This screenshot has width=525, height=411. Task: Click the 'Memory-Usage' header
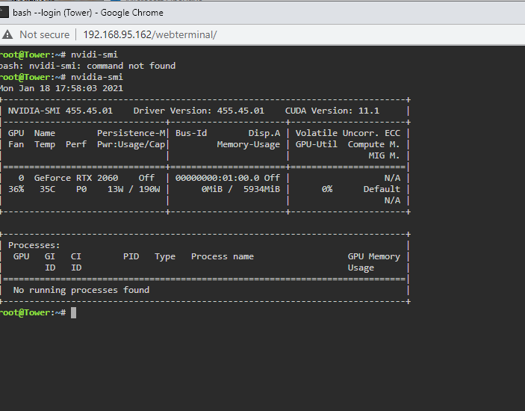249,145
